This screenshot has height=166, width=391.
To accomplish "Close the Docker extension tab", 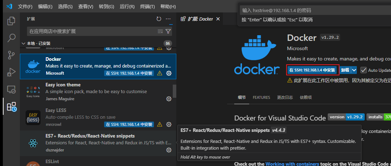I will (218, 19).
